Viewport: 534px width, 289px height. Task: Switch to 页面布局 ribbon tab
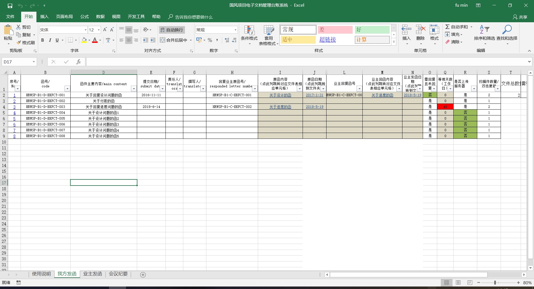[64, 17]
